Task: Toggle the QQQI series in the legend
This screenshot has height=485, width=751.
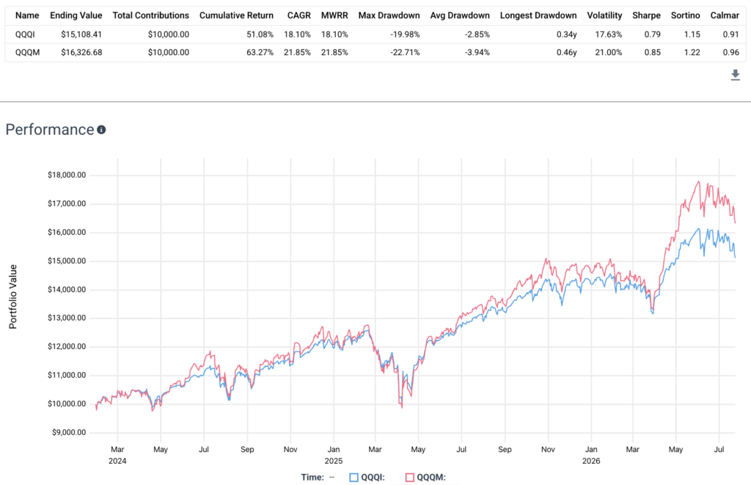Action: click(x=367, y=478)
